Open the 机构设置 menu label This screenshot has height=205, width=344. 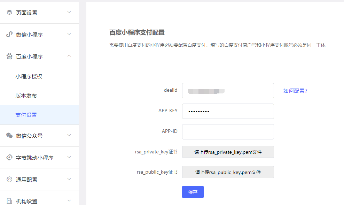(x=26, y=201)
